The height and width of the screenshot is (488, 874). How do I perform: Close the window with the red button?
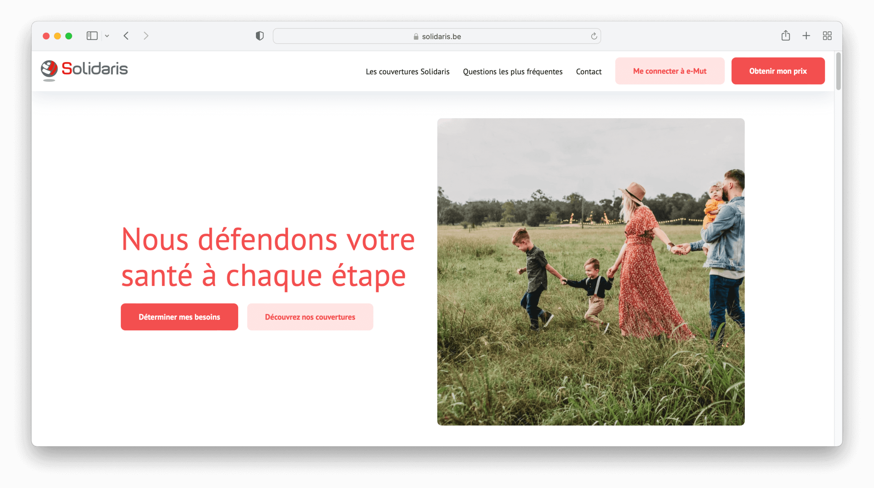(x=46, y=36)
